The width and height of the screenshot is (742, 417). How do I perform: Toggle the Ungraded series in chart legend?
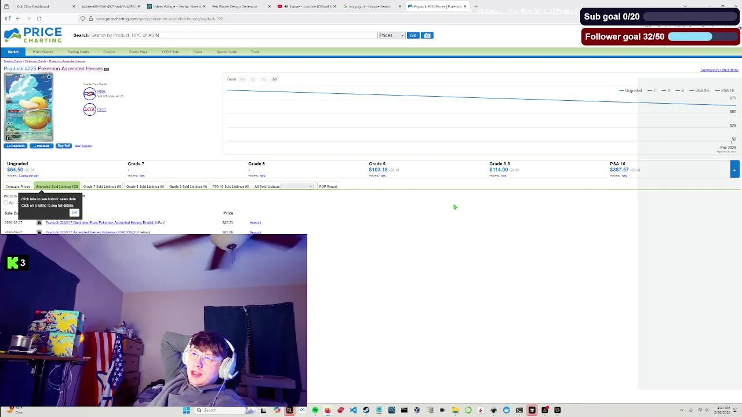(x=631, y=90)
